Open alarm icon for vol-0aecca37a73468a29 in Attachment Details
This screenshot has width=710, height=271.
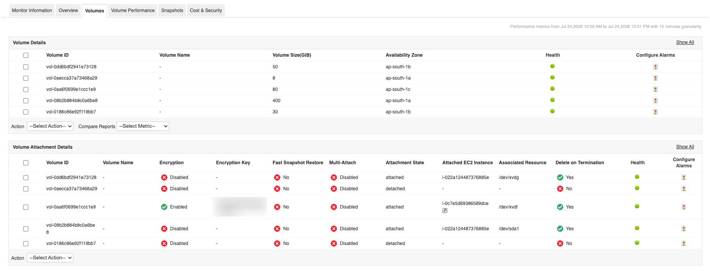684,189
